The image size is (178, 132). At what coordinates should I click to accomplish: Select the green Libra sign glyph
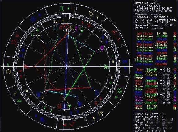(x=19, y=101)
